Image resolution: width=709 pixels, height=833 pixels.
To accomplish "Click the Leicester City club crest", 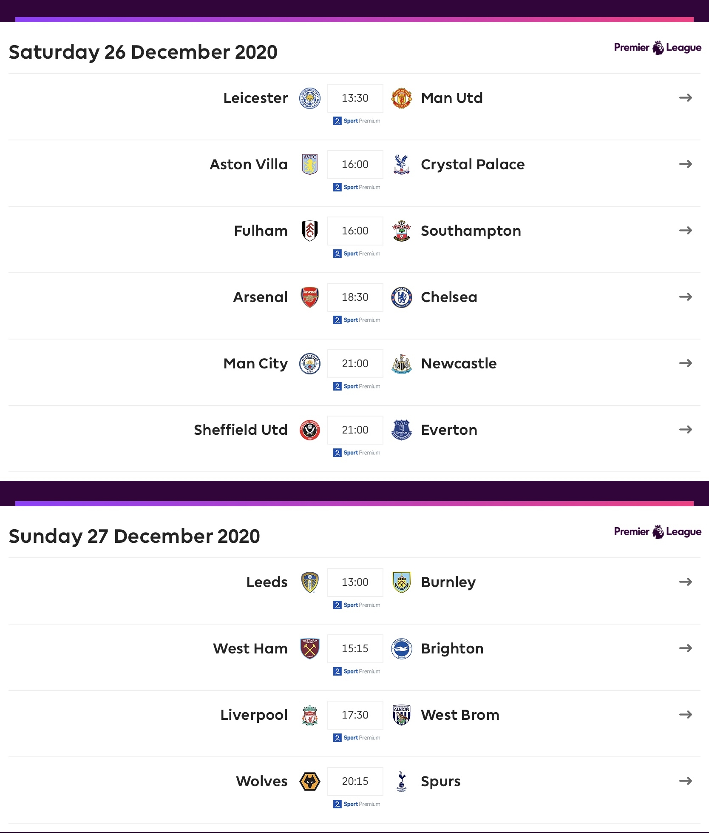I will tap(310, 98).
